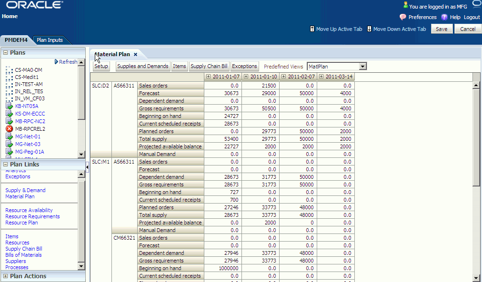Screen dimensions: 482x282
Task: Close the Material Plan tab
Action: (x=135, y=54)
